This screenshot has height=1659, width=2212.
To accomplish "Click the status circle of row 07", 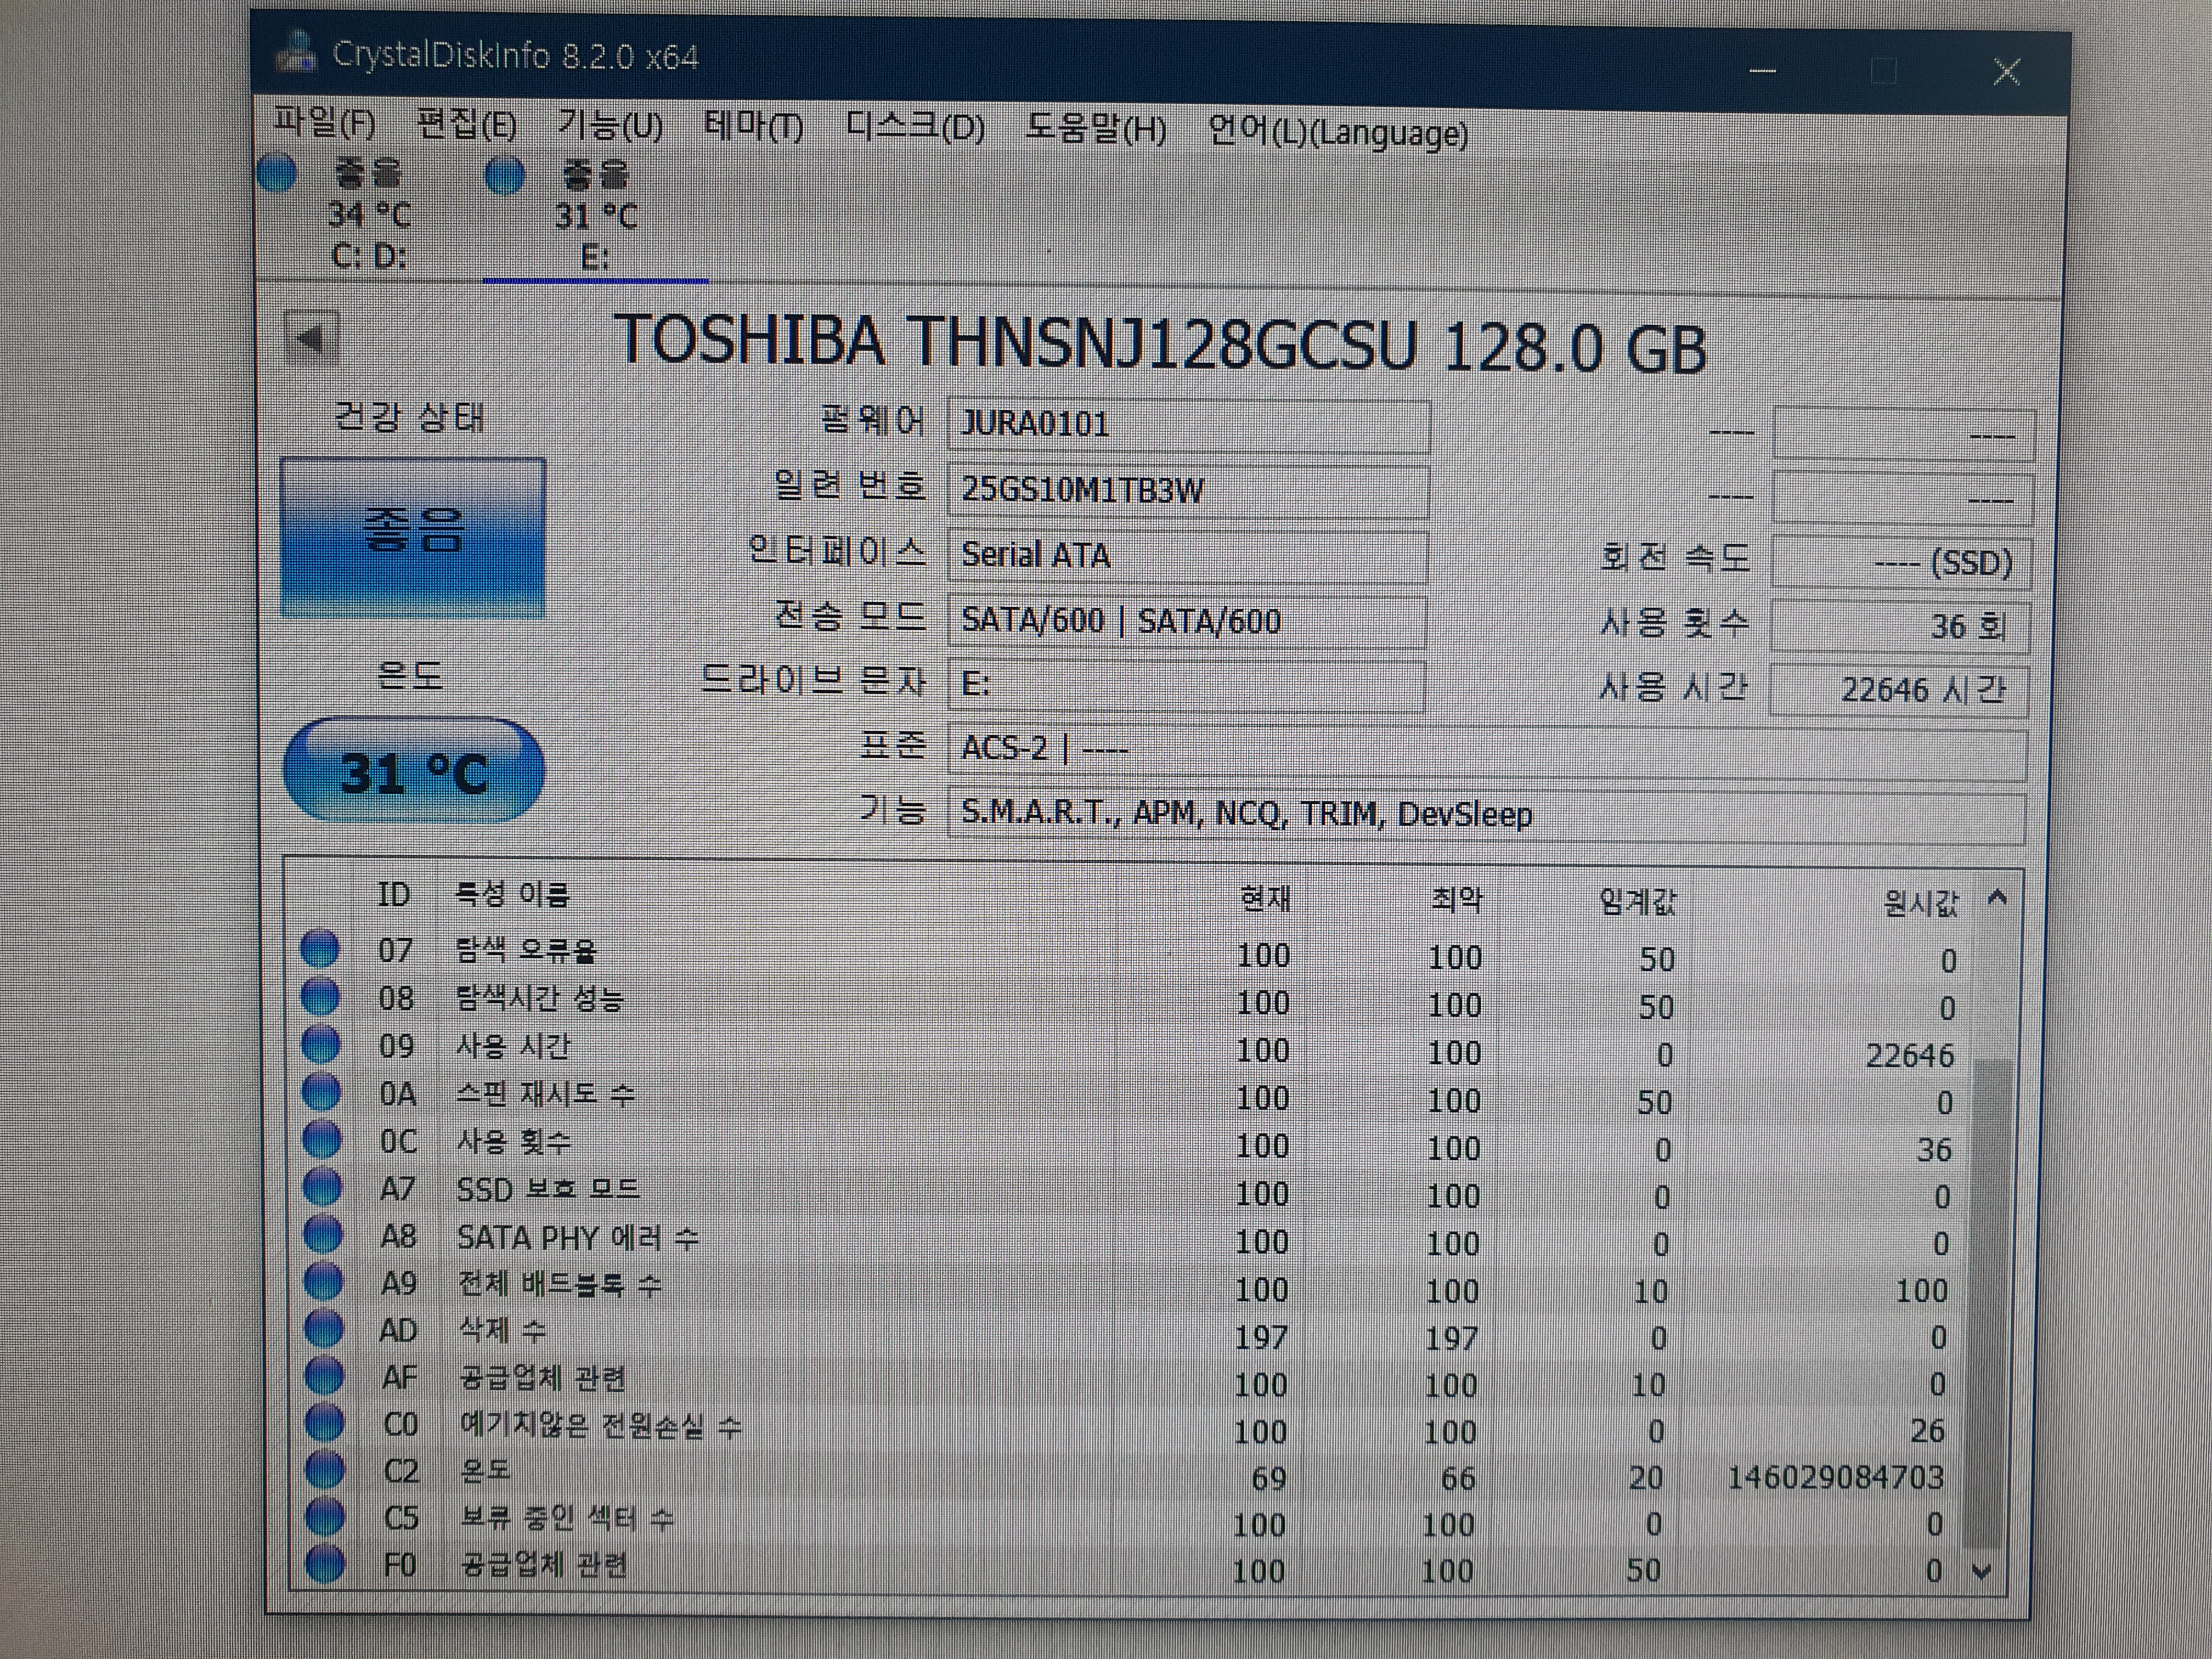I will pyautogui.click(x=320, y=948).
